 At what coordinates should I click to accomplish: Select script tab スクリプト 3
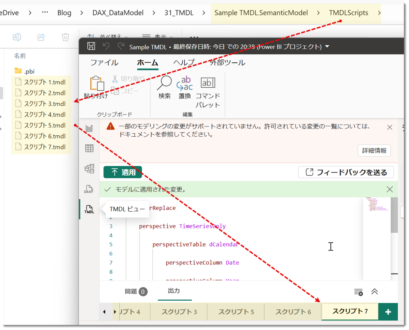coord(179,312)
